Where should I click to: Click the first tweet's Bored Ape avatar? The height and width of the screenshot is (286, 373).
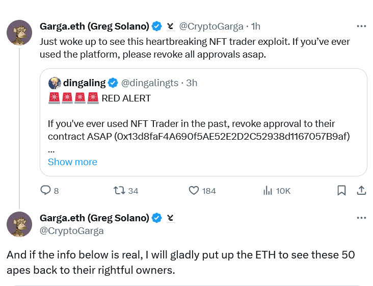[x=19, y=33]
